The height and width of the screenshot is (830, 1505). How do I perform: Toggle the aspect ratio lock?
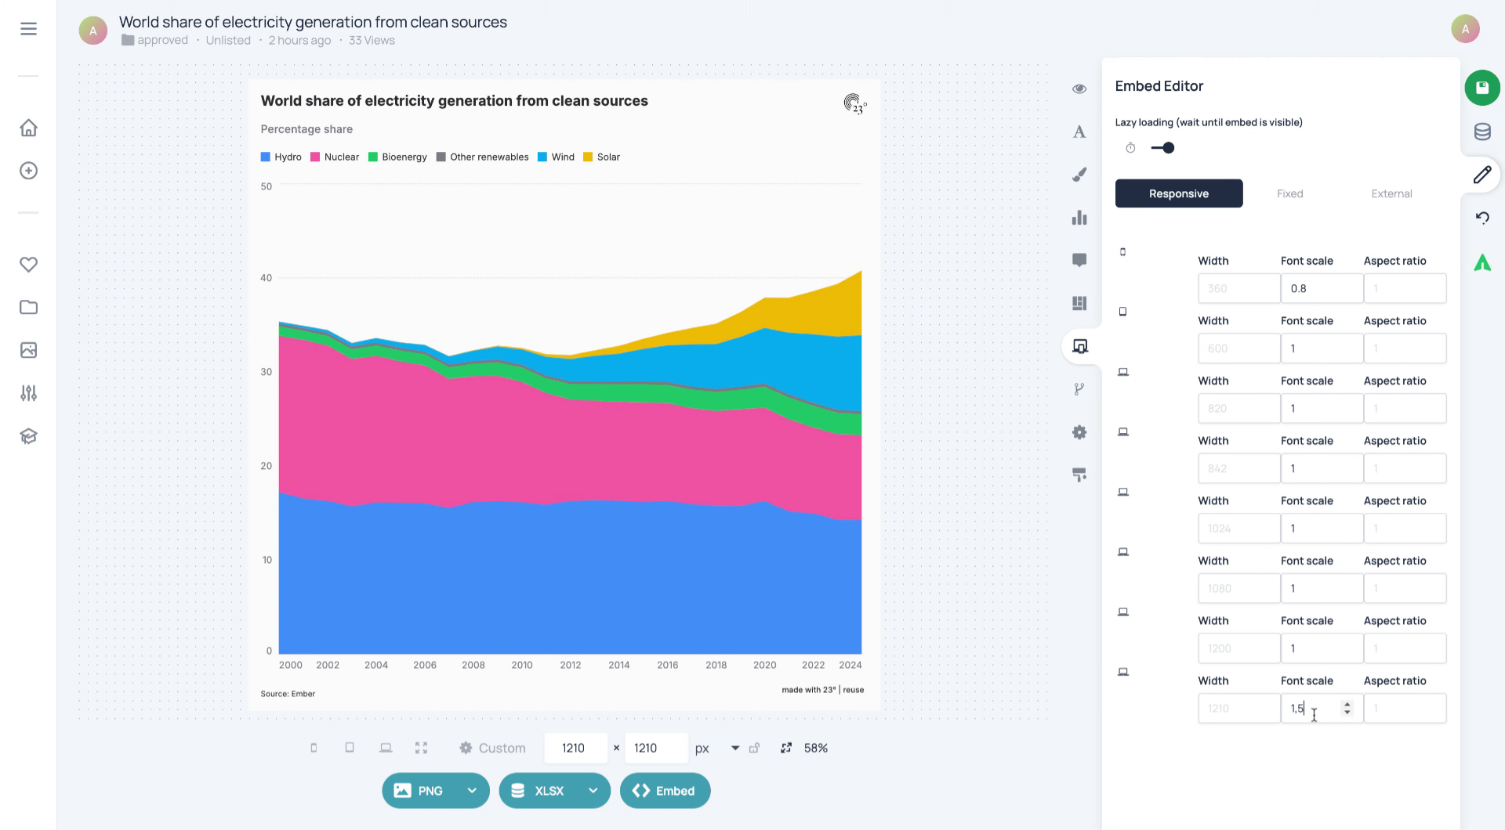(x=754, y=748)
